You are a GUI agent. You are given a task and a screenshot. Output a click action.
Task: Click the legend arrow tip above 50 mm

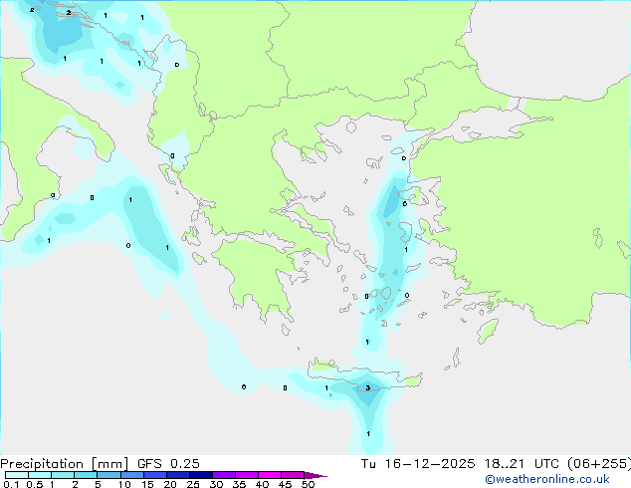pyautogui.click(x=315, y=475)
